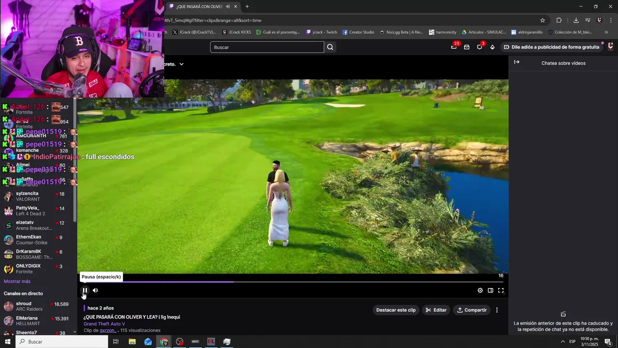Open the Articulos - SIMULAC... bookmark
618x348 pixels.
[484, 32]
